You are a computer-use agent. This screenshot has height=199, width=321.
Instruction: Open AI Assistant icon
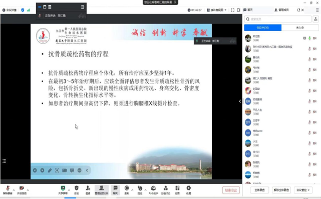tap(153, 190)
